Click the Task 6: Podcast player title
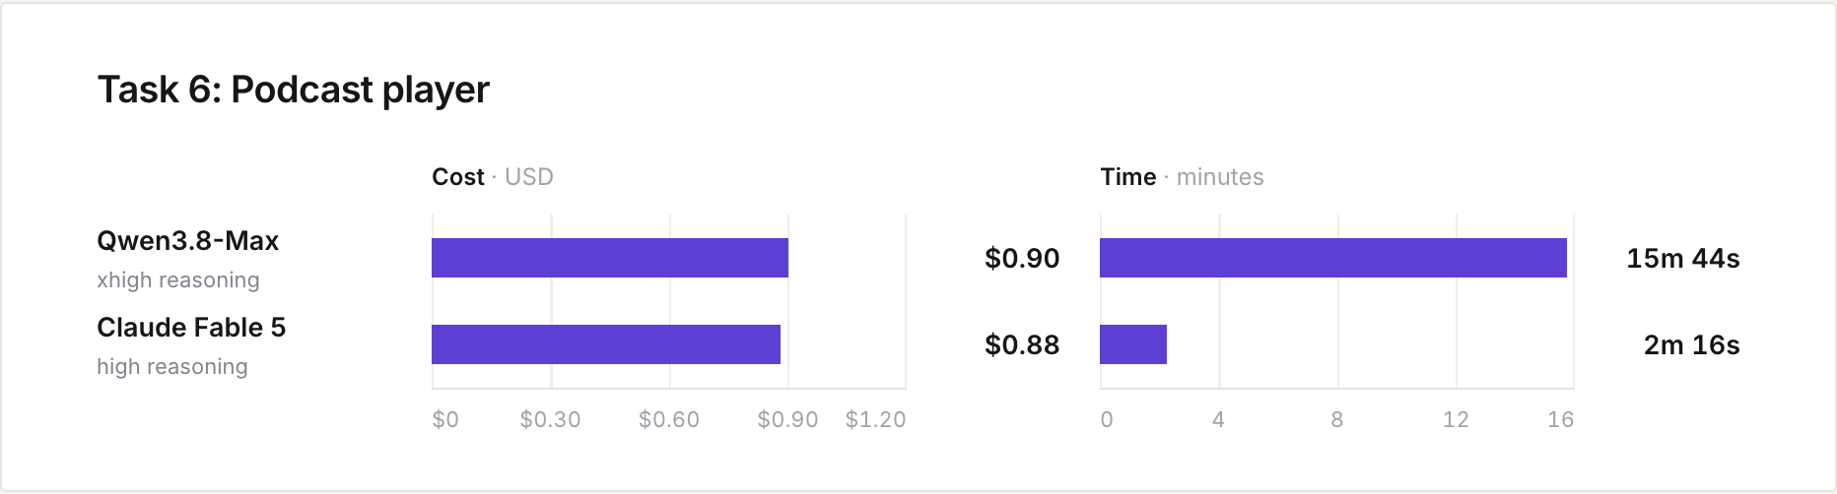Viewport: 1837px width, 494px height. (293, 90)
